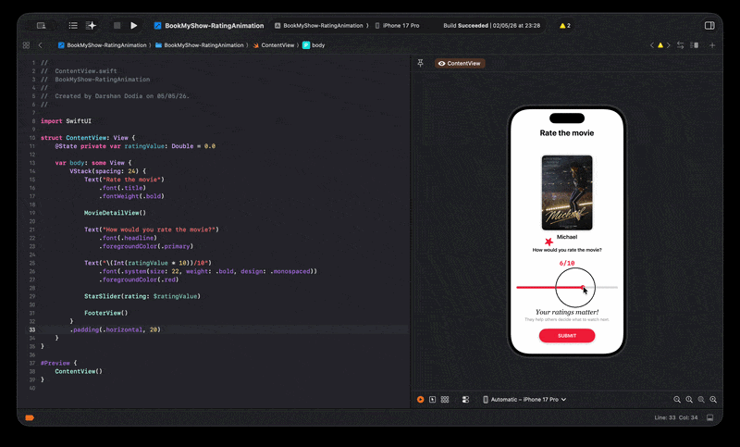This screenshot has width=740, height=447.
Task: Click 6/10 rating text in preview
Action: pos(567,263)
